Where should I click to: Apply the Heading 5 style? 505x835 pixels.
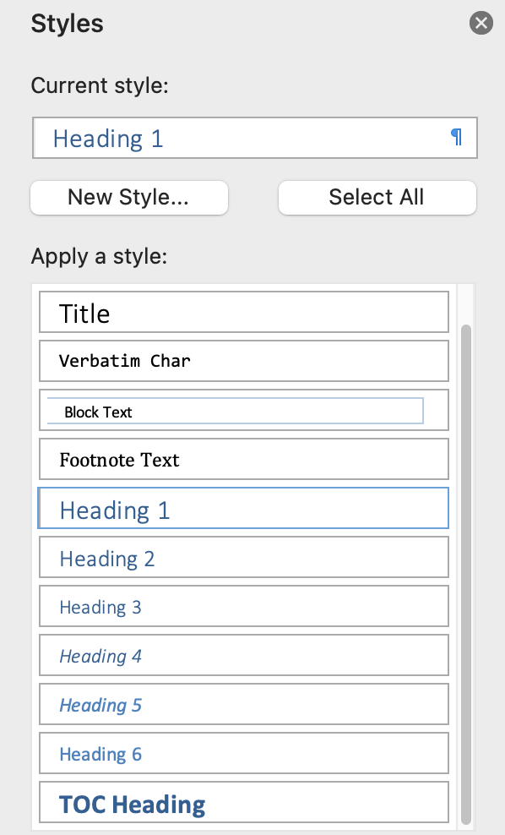(x=243, y=704)
